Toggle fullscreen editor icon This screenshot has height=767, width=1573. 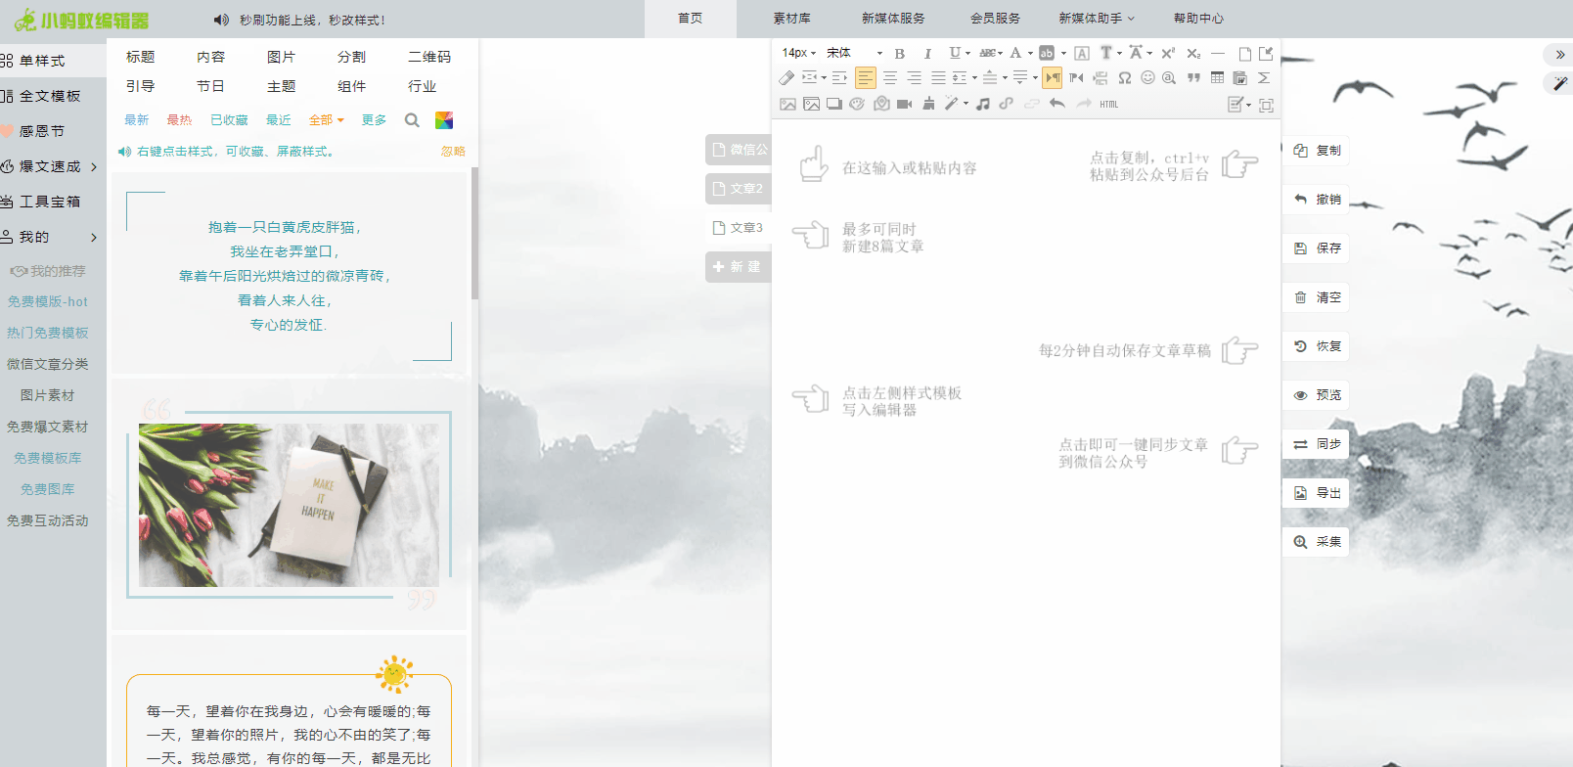1266,105
